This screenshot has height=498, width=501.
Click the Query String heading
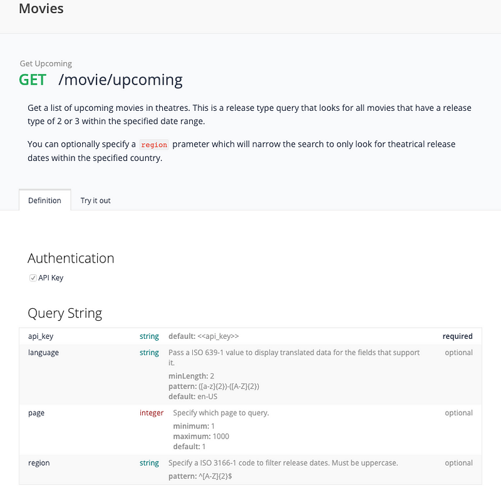point(65,313)
